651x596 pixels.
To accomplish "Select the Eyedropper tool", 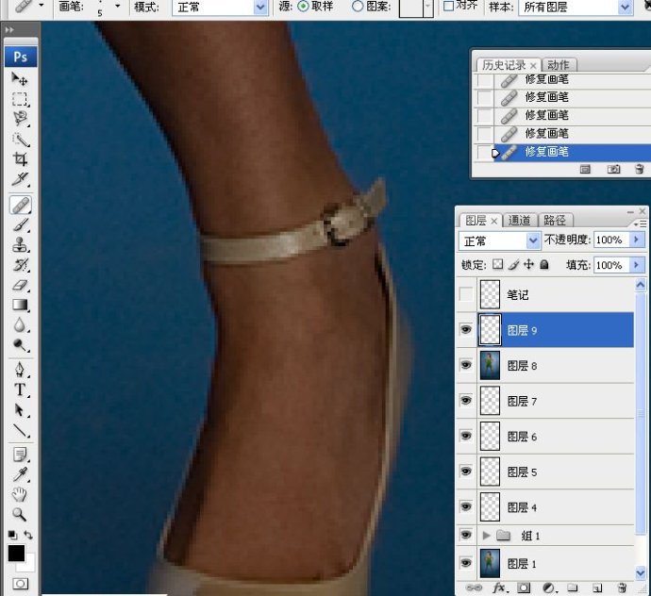I will 20,474.
